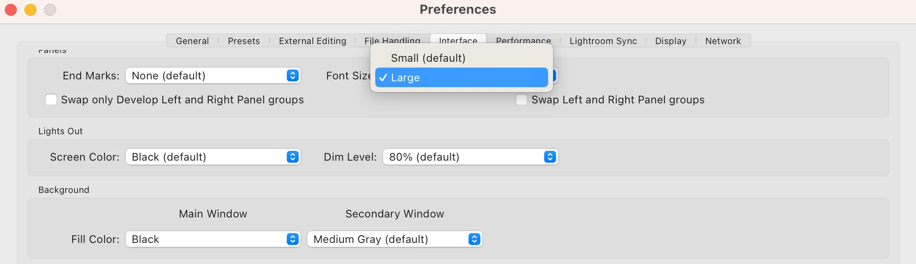Image resolution: width=916 pixels, height=264 pixels.
Task: Switch to the Network tab
Action: pos(723,41)
